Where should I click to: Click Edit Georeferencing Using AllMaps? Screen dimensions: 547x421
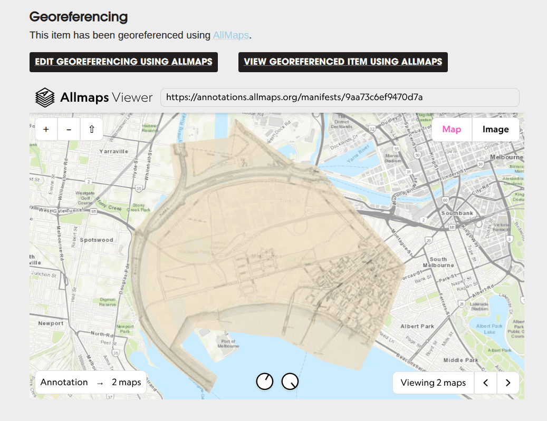tap(123, 62)
